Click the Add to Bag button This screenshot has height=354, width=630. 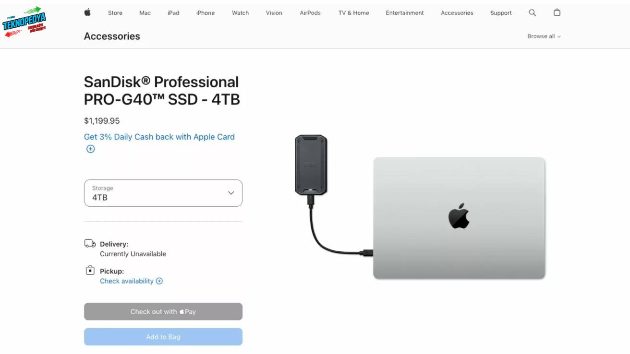pyautogui.click(x=163, y=337)
